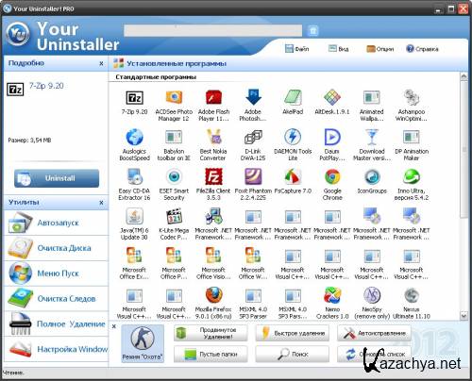Viewport: 472px width, 381px height.
Task: Click the 7-Zip 9.20 details title
Action: tap(46, 86)
